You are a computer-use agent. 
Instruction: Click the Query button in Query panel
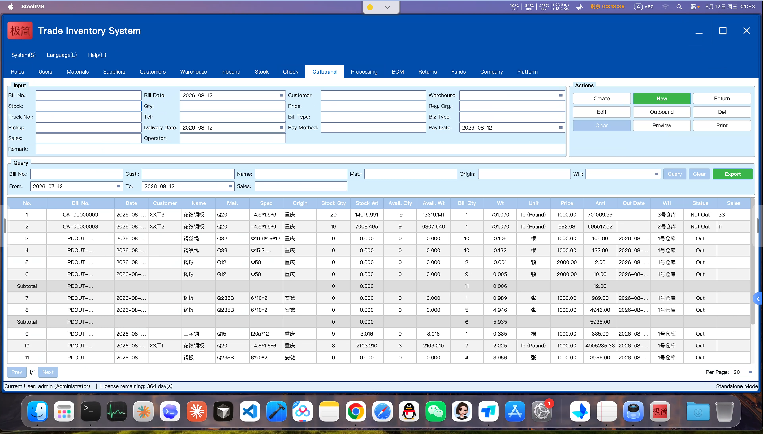[x=675, y=174]
